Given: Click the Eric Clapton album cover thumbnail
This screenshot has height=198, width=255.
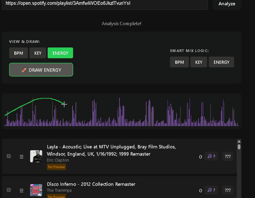Looking at the screenshot, I should tap(36, 156).
